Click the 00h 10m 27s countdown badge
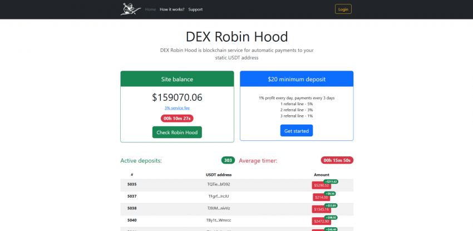Viewport: 473px width, 231px height. click(177, 119)
